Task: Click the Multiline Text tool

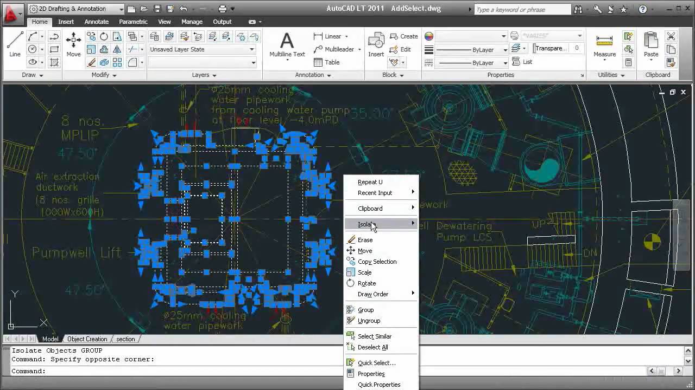Action: 287,44
